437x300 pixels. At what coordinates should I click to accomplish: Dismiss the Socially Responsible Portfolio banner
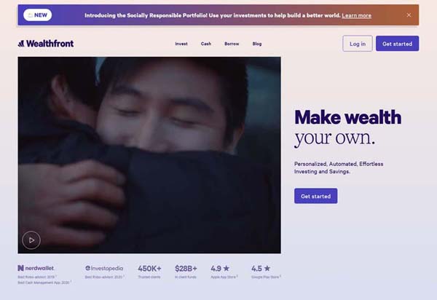[x=409, y=15]
